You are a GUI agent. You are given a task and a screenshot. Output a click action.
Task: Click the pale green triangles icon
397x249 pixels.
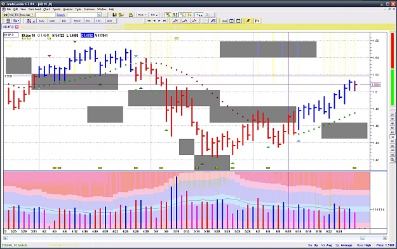point(182,15)
